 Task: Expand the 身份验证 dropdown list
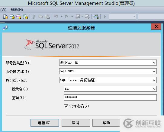tap(154, 80)
